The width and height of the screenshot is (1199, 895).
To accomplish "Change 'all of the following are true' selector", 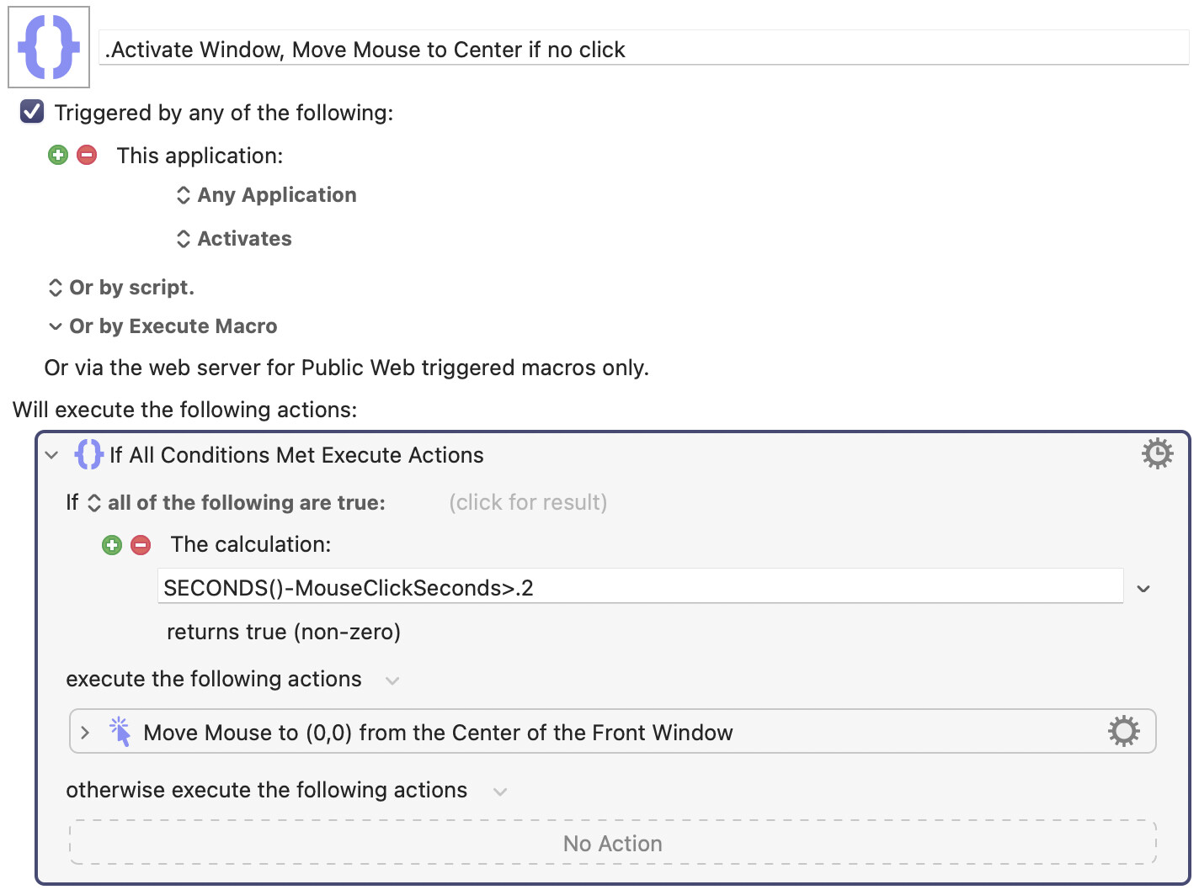I will click(x=237, y=503).
